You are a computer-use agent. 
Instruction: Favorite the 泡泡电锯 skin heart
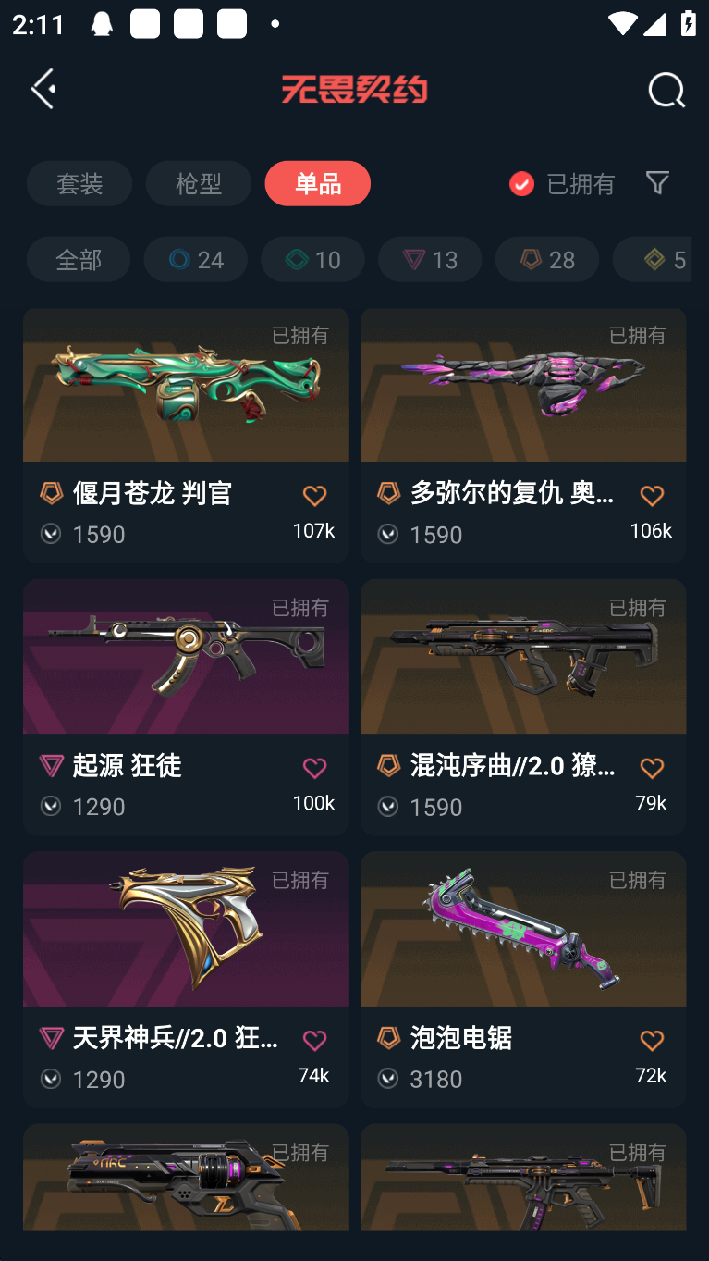click(x=652, y=1041)
